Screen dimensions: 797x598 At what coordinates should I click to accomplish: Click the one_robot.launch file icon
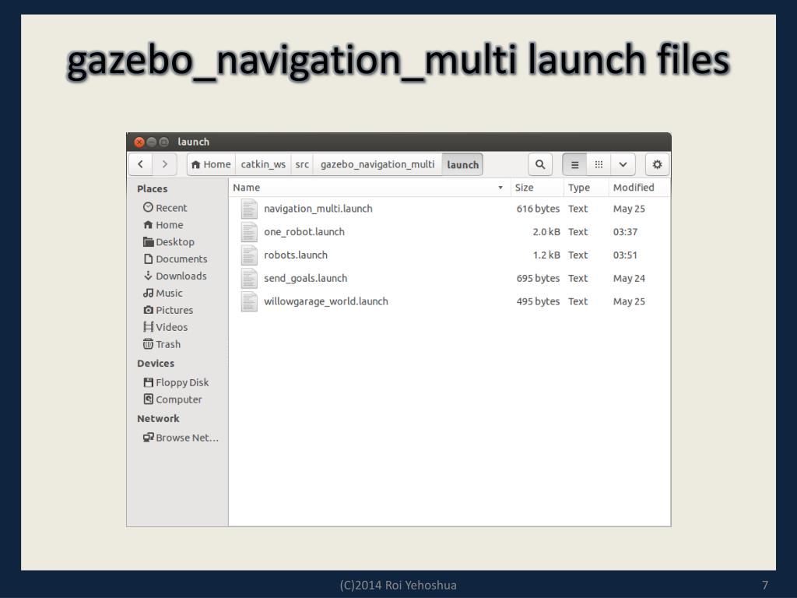tap(249, 232)
